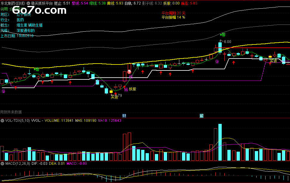290x183 pixels.
Task: Click the 4.79 low price label
Action: coord(118,95)
